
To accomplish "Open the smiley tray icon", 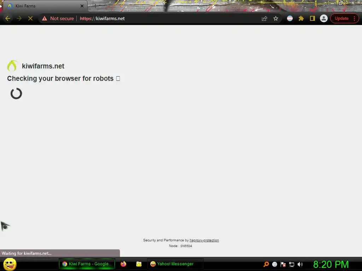I will [274, 264].
